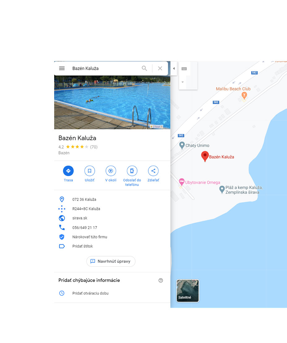Click the Chaty Unimo map marker
Image resolution: width=287 pixels, height=343 pixels.
click(182, 145)
